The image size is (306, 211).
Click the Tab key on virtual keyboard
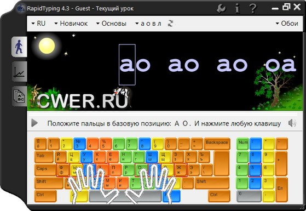pyautogui.click(x=44, y=157)
